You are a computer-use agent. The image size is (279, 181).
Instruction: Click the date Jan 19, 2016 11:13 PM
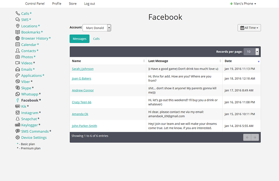(240, 69)
